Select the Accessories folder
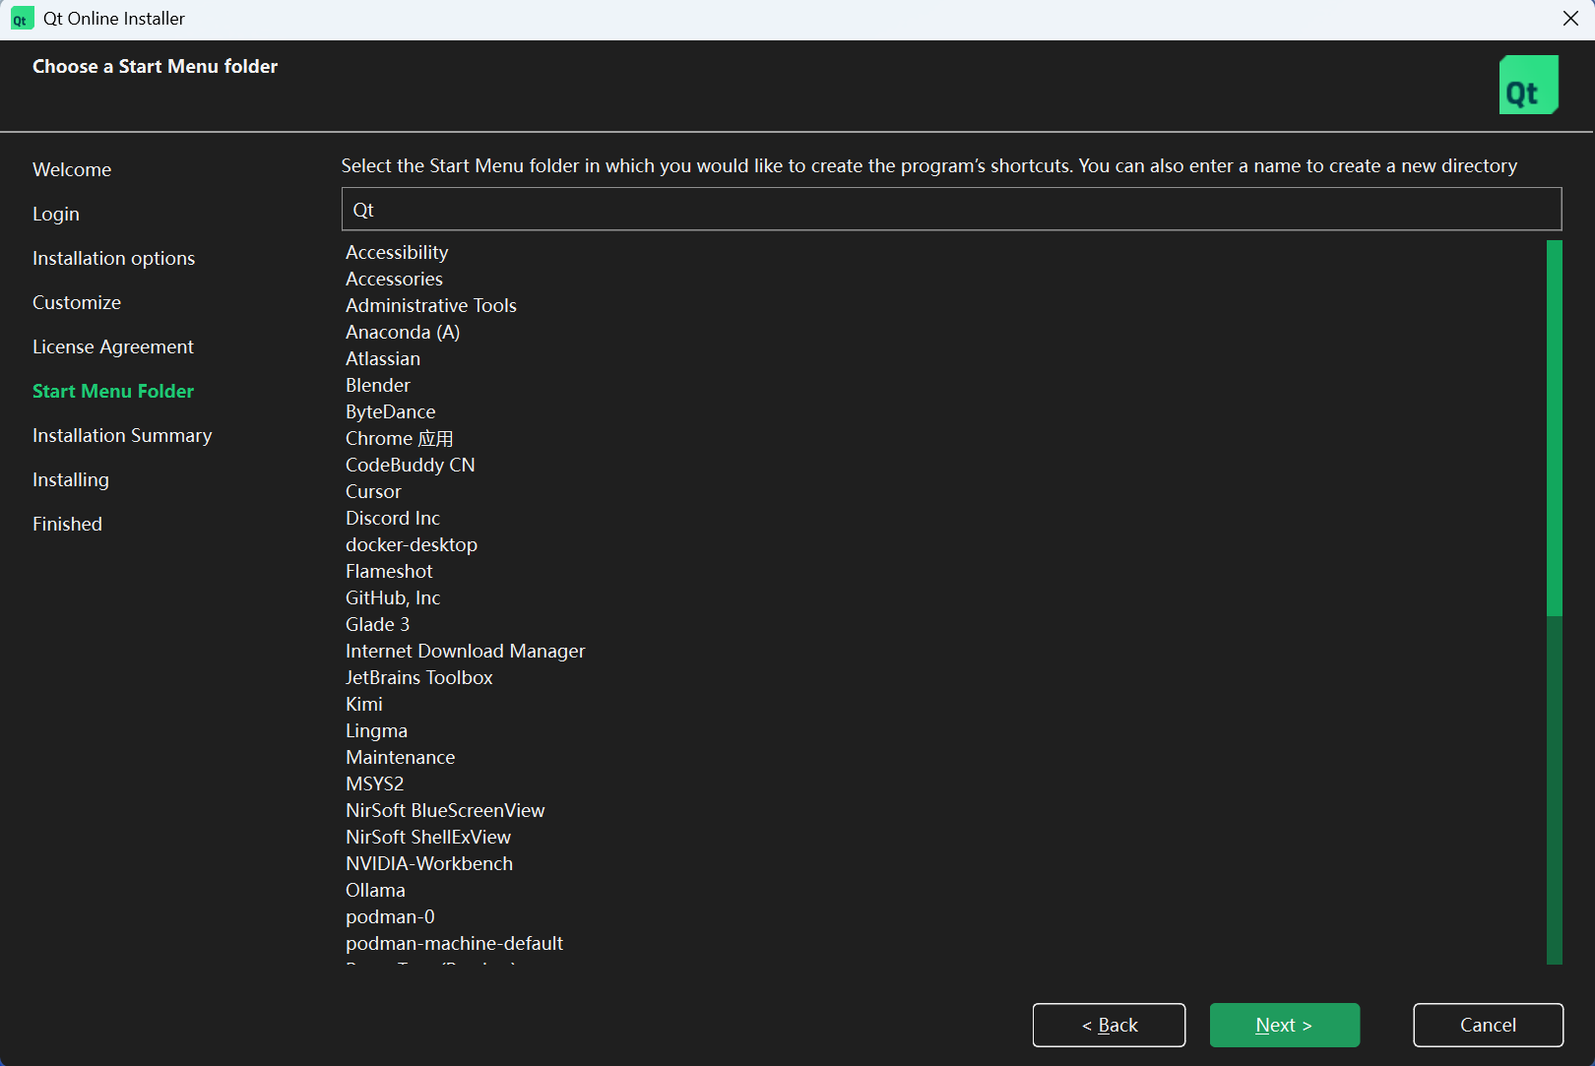The image size is (1595, 1066). pyautogui.click(x=394, y=279)
